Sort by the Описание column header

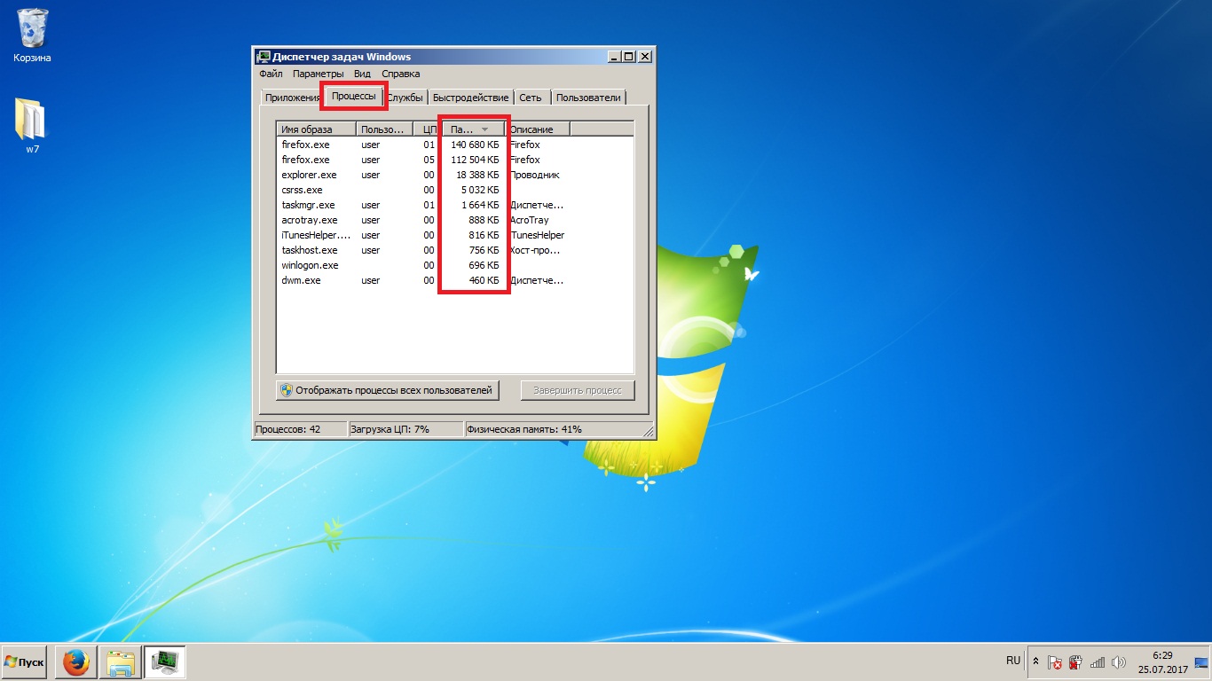538,129
